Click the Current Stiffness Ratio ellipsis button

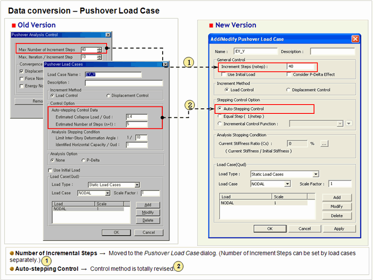pyautogui.click(x=325, y=144)
